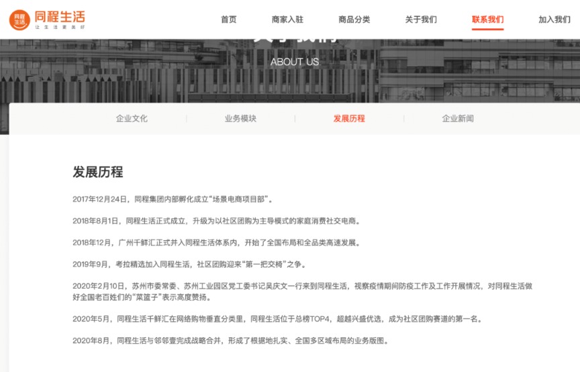Click the highlighted 联系我们 nav item
Viewport: 580px width, 372px height.
(487, 19)
